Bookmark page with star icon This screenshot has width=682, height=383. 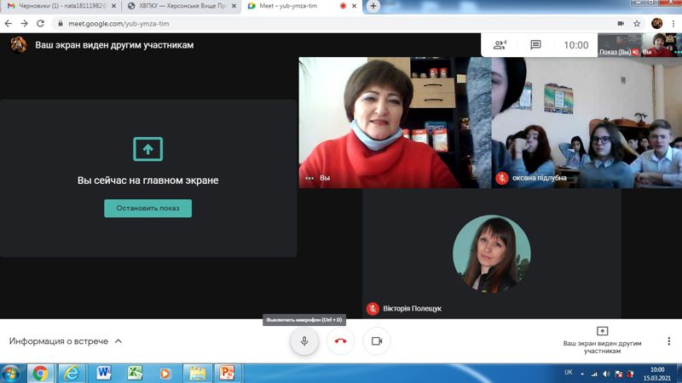[x=637, y=24]
